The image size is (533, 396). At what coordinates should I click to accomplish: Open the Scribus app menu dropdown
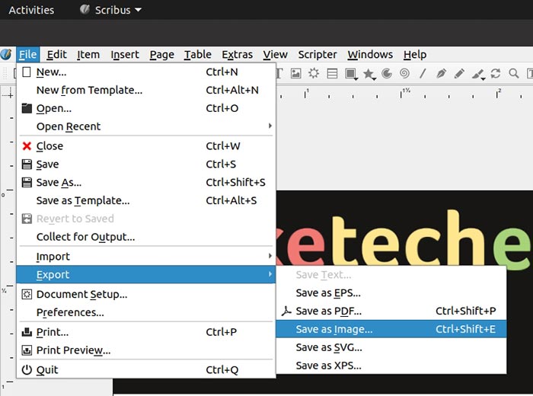pyautogui.click(x=111, y=10)
